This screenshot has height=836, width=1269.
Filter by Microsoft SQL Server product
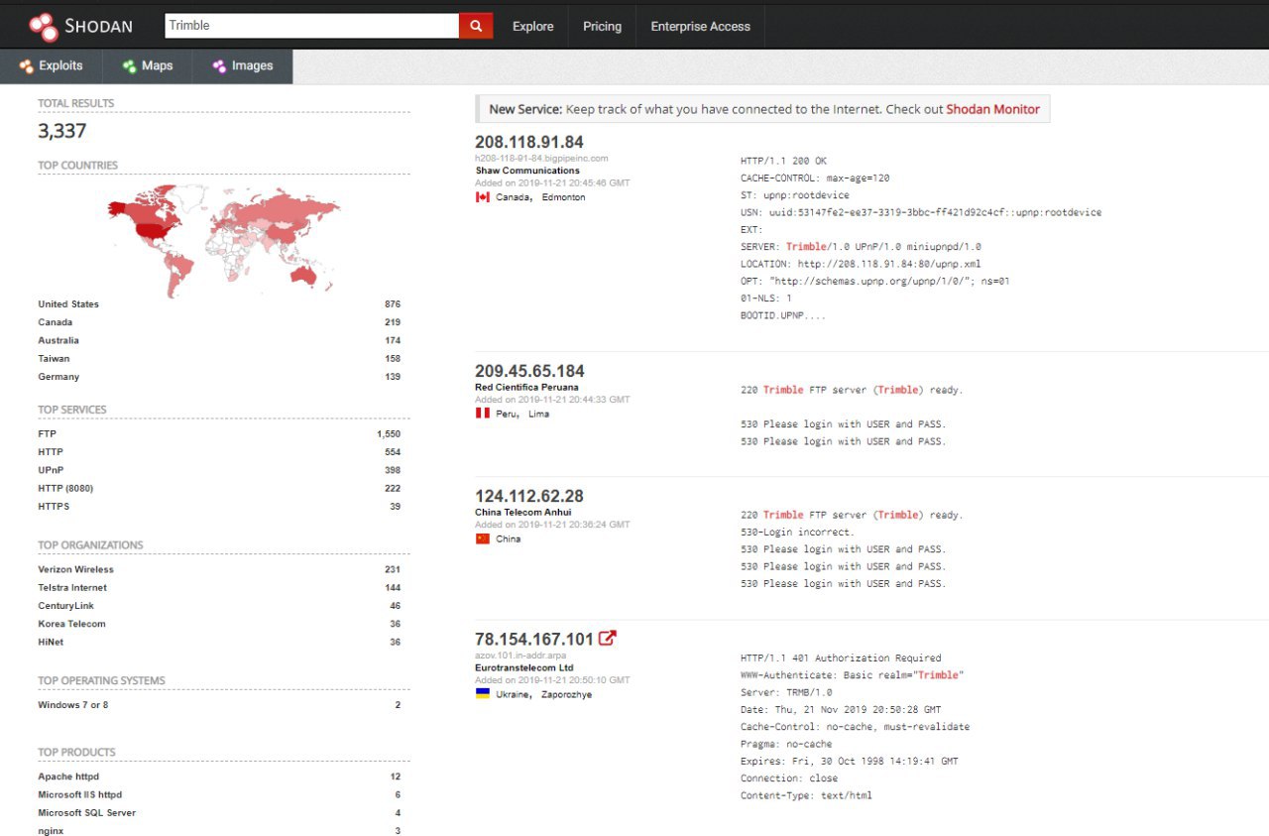[x=87, y=812]
